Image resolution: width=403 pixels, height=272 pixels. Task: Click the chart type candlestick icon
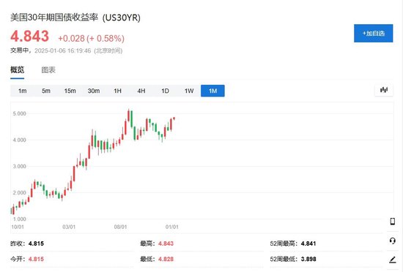[x=384, y=90]
